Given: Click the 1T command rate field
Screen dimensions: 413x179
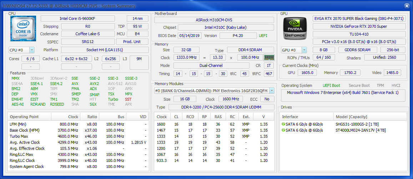Looking at the screenshot, I should click(269, 65).
